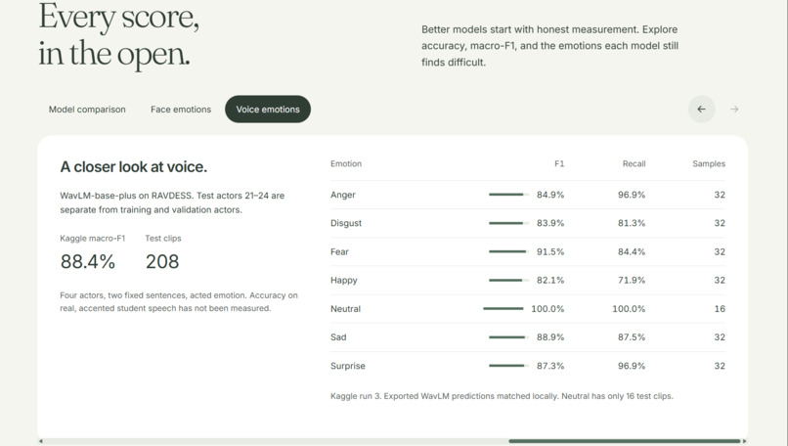
Task: Select the Sad row label
Action: [x=338, y=337]
